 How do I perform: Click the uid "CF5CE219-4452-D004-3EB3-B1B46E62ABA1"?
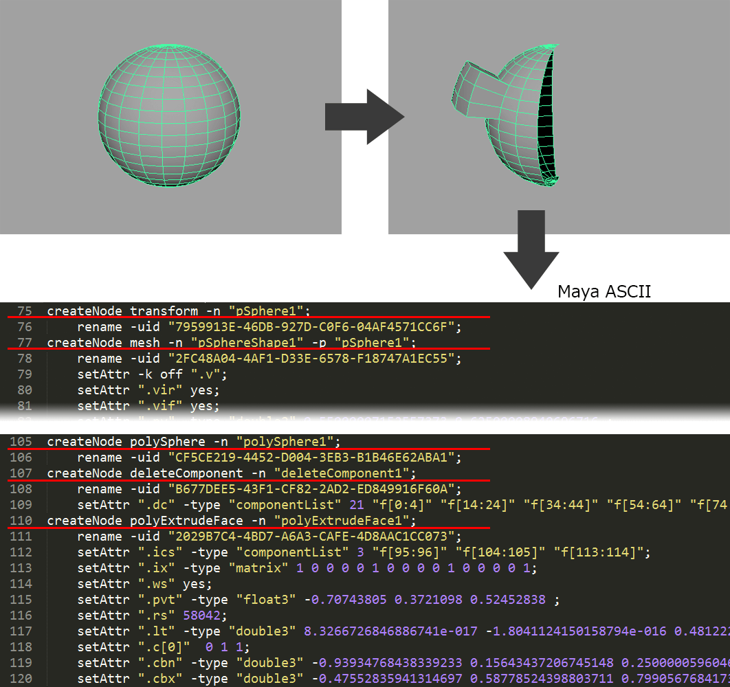click(x=311, y=457)
